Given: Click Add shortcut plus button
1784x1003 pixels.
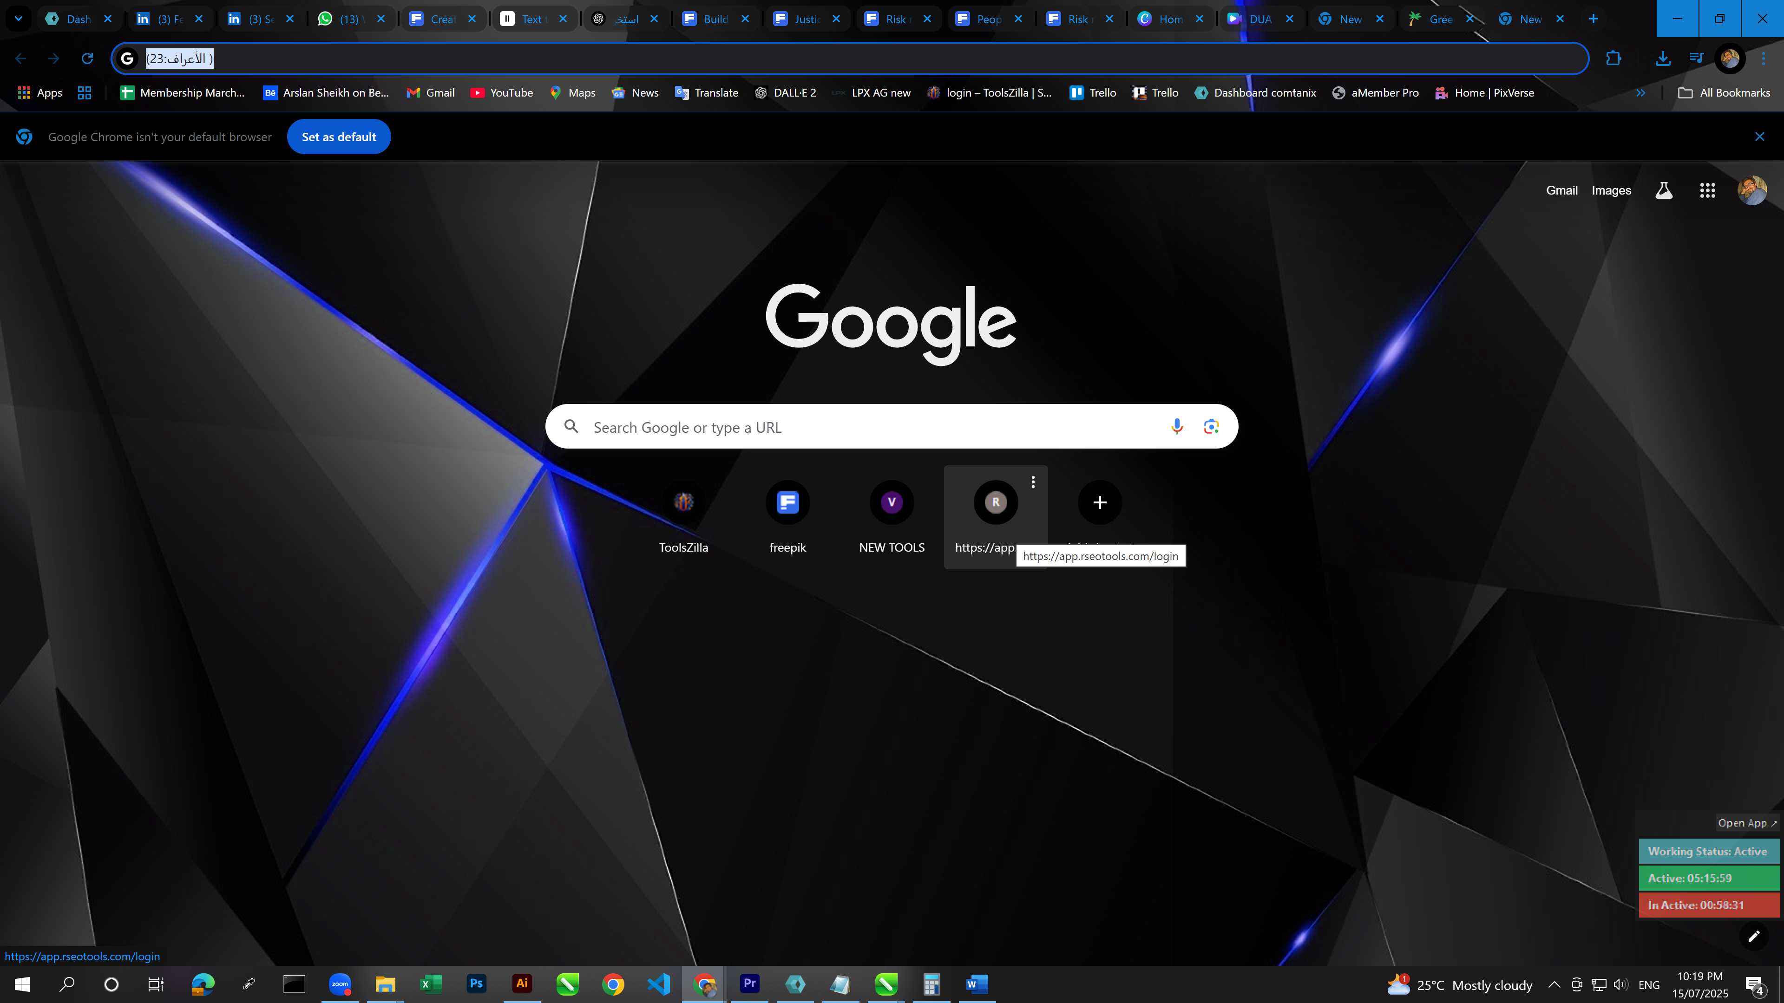Looking at the screenshot, I should (1099, 502).
